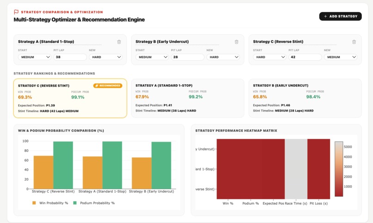The image size is (373, 223).
Task: Click Strategy A orange win probability bar
Action: point(93,173)
